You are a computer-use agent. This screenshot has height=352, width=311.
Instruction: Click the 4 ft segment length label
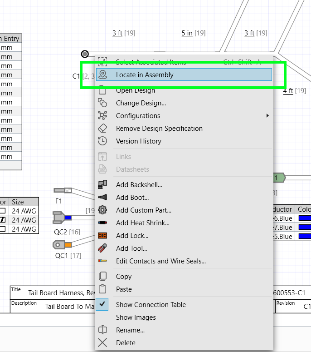pos(288,91)
